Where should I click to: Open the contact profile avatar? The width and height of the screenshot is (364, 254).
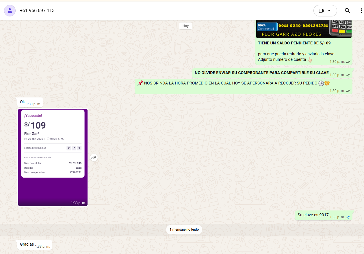(x=10, y=11)
